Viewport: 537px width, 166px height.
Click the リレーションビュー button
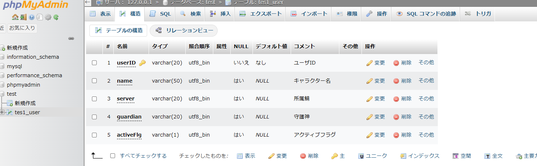pyautogui.click(x=184, y=30)
